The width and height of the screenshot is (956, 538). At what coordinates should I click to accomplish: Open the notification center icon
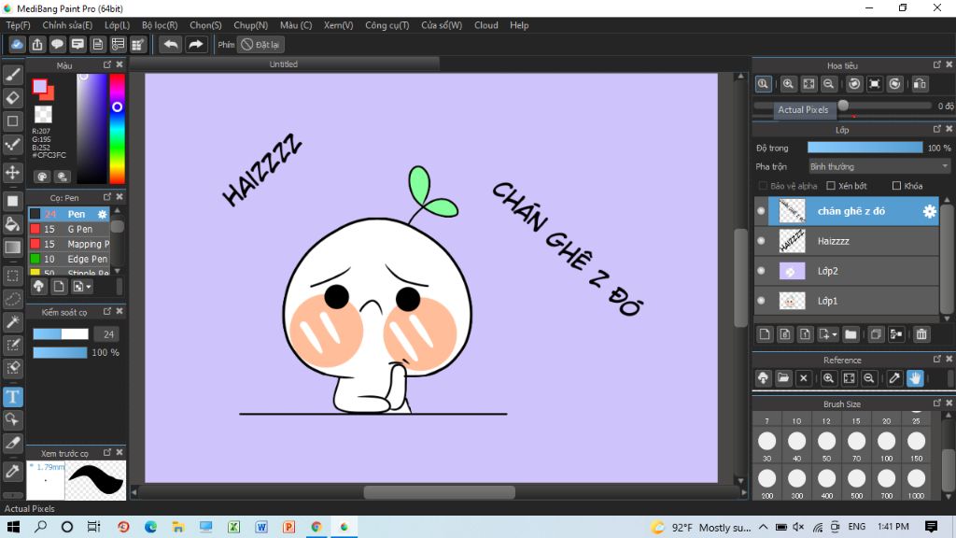(x=931, y=527)
